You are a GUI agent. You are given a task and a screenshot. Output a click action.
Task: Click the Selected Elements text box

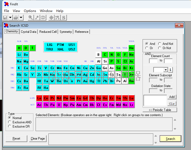104,124
